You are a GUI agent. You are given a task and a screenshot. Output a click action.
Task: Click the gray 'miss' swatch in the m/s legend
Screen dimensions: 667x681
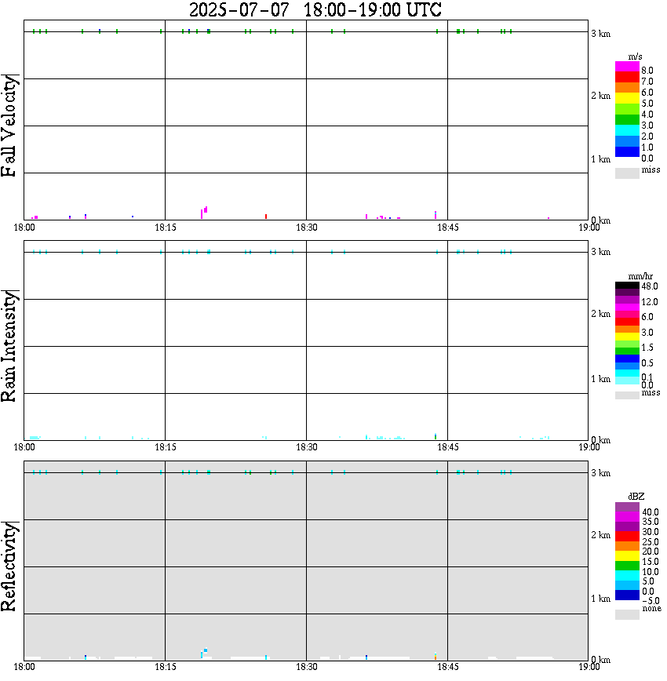point(627,173)
